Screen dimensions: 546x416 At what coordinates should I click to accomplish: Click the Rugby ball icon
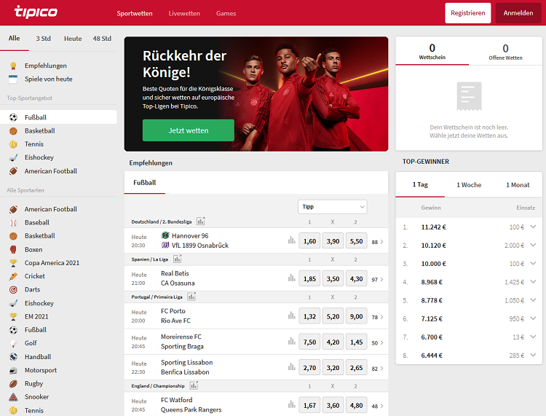coord(13,384)
